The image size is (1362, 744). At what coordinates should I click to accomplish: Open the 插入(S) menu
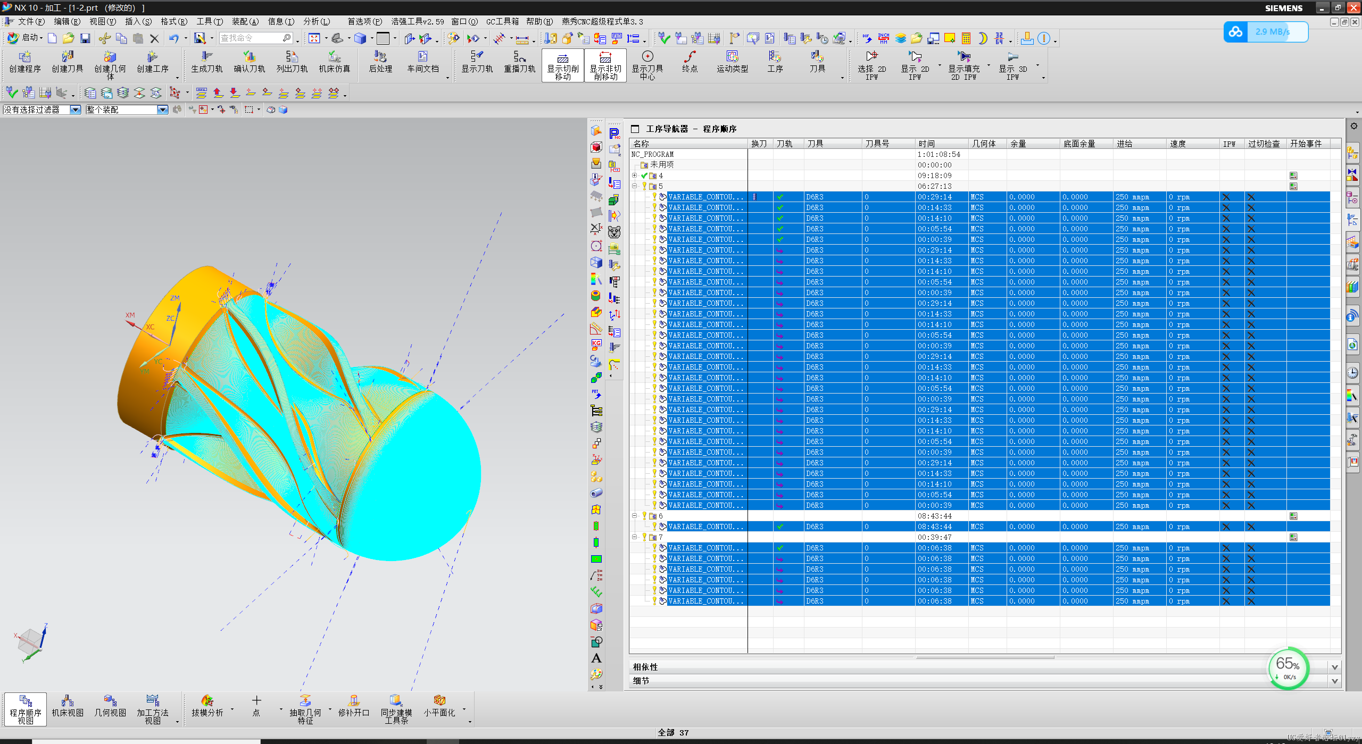pyautogui.click(x=138, y=21)
